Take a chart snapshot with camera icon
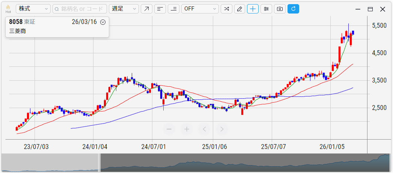Image resolution: width=393 pixels, height=173 pixels. pos(279,9)
